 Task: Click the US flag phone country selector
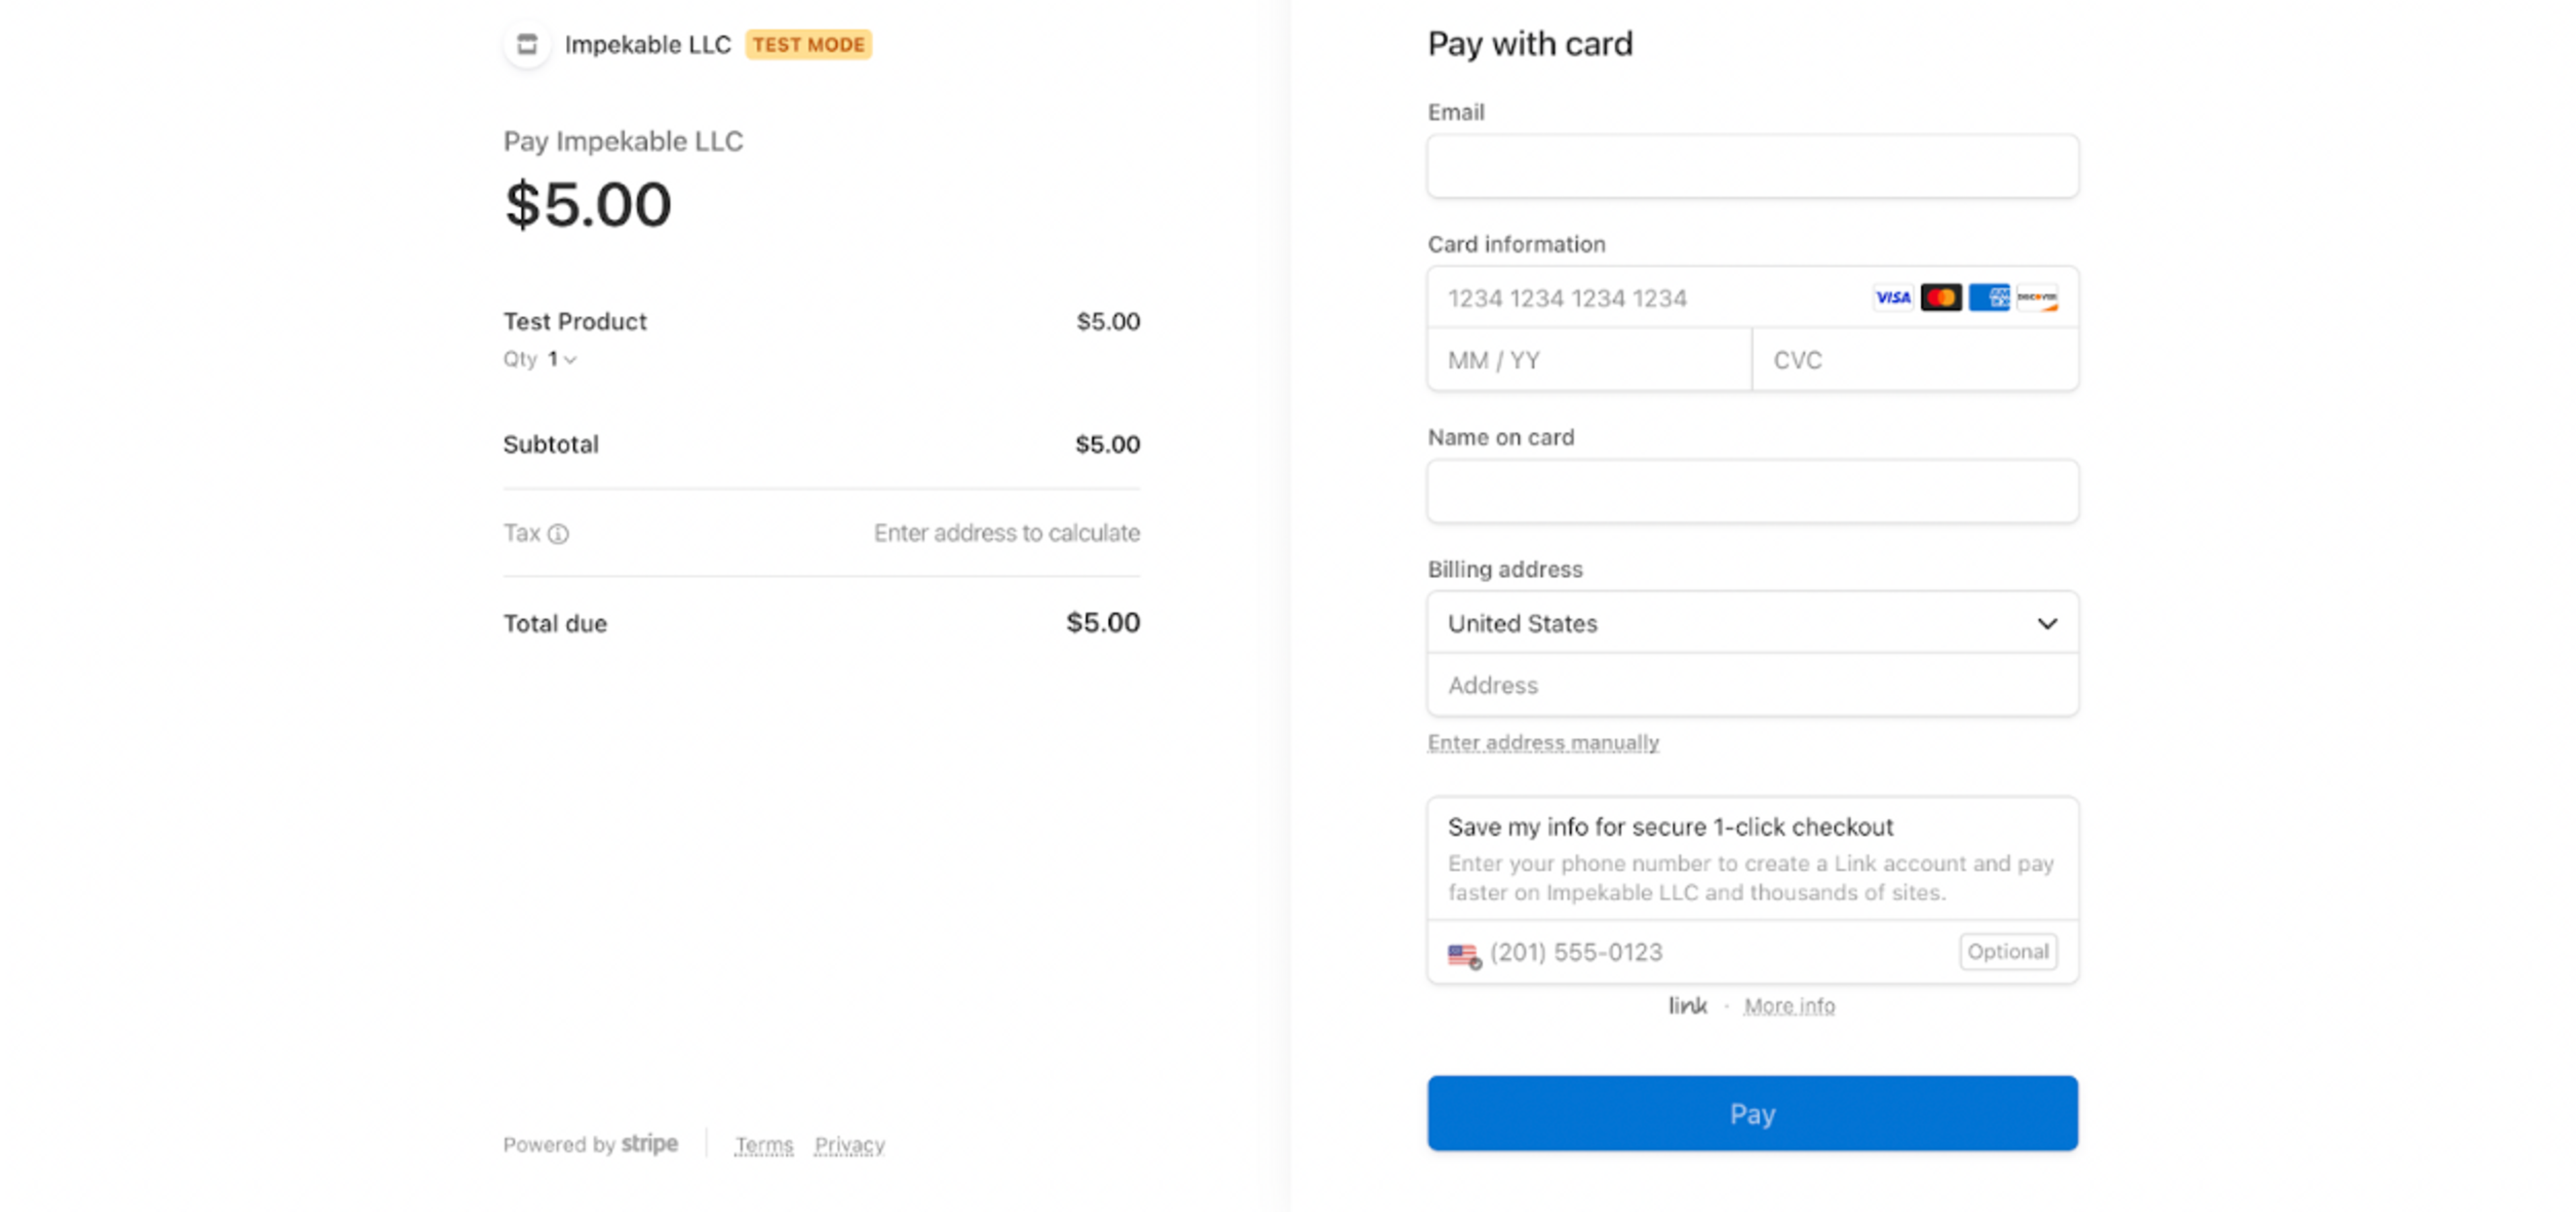coord(1464,955)
